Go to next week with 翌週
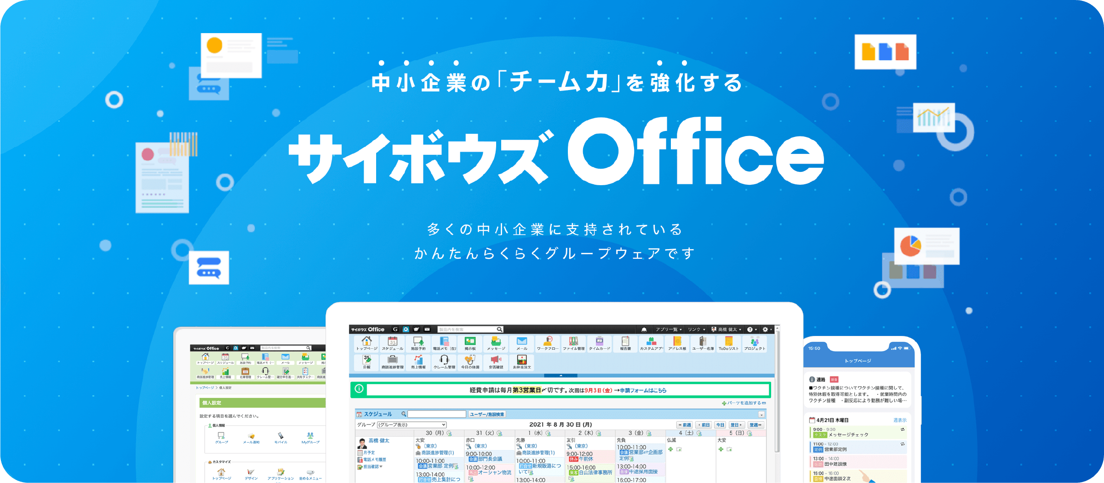The width and height of the screenshot is (1104, 483). point(755,425)
